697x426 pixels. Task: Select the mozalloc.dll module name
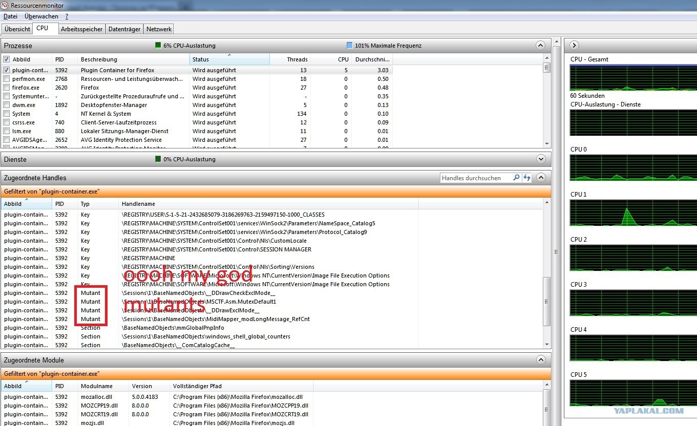[x=96, y=397]
